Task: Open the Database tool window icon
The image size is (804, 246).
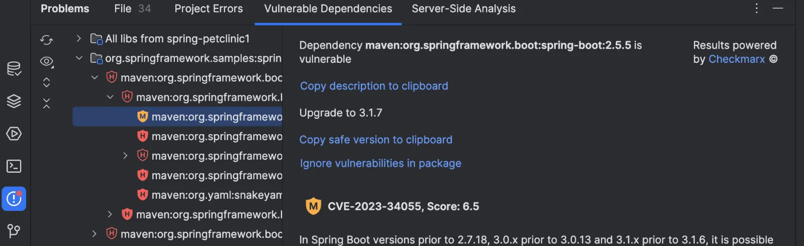Action: (14, 69)
